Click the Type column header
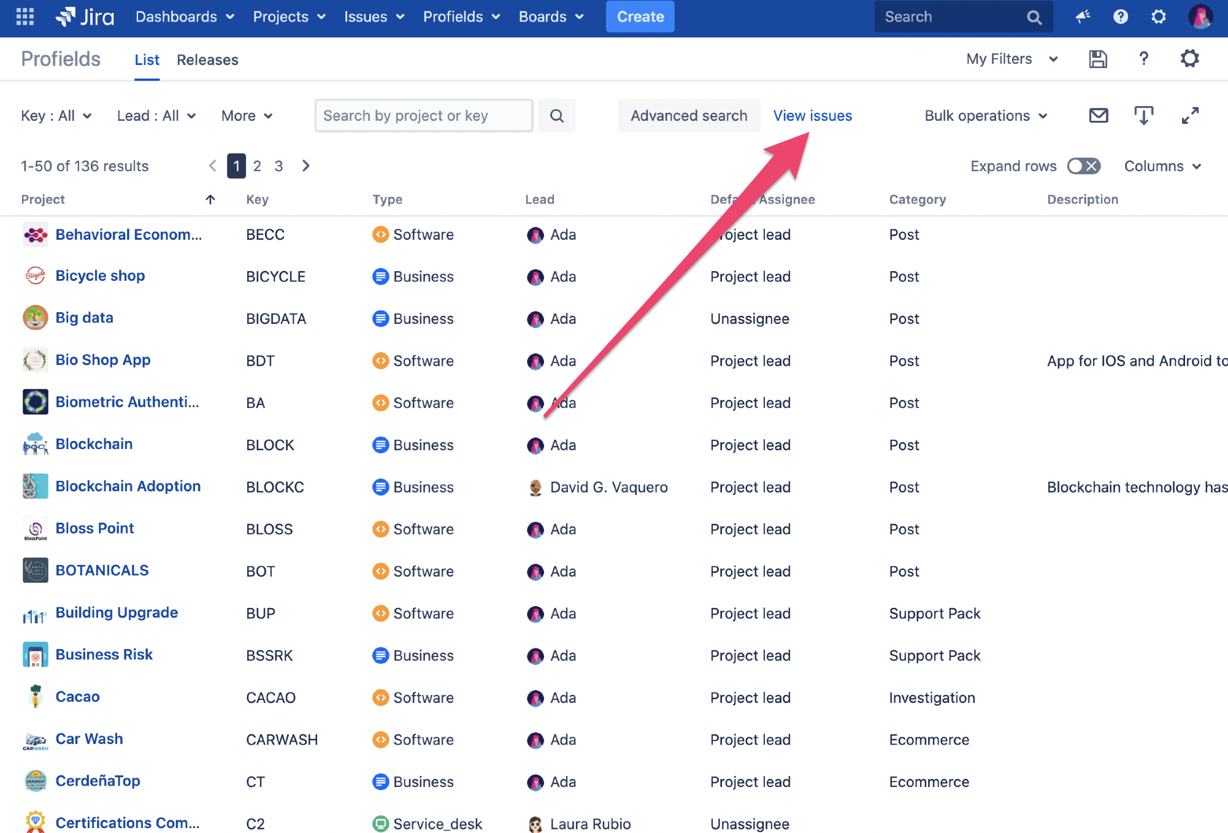The width and height of the screenshot is (1228, 833). [x=387, y=199]
